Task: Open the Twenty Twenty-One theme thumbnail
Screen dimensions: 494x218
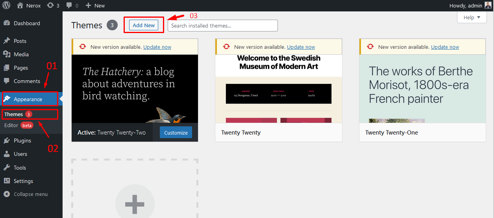Action: (422, 89)
